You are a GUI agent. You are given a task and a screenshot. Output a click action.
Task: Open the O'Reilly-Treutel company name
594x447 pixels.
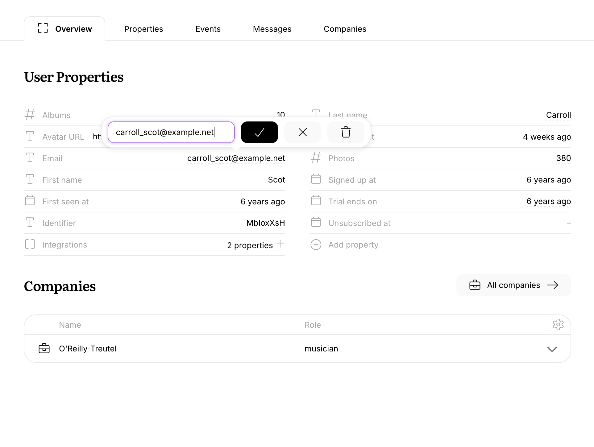[x=88, y=349]
